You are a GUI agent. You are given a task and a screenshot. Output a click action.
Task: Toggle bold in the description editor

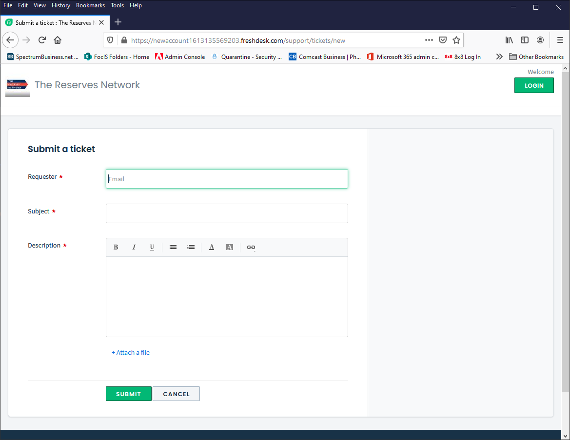point(116,247)
